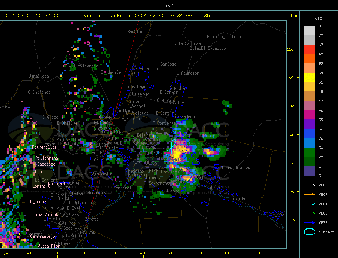Click the 'Lomas_Blancas' map label
This screenshot has height=258, width=338.
237,167
